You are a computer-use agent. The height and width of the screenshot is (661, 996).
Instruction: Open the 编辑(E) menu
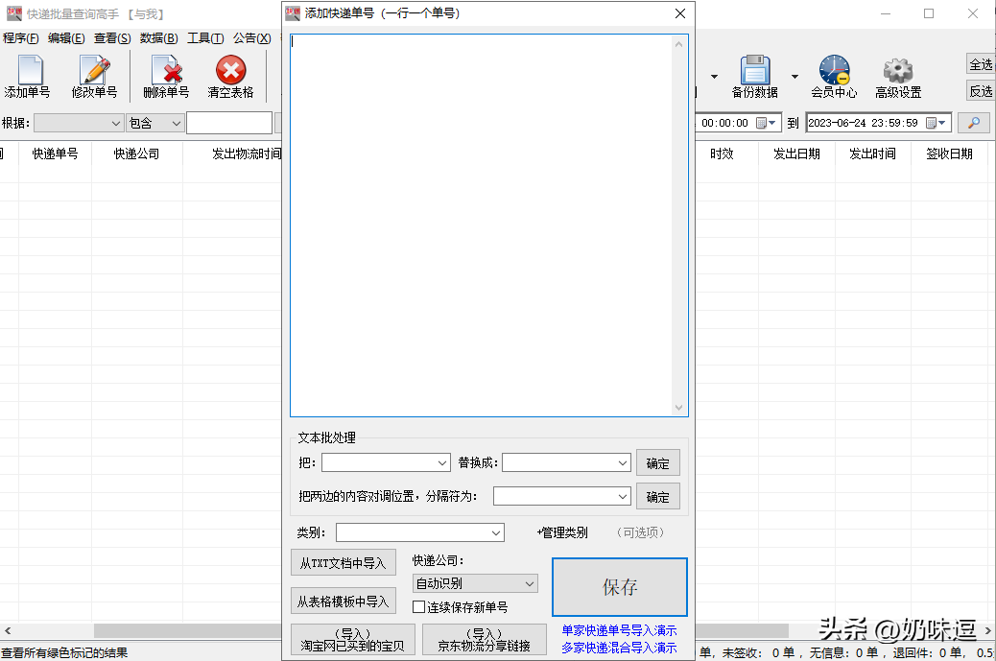tap(66, 38)
